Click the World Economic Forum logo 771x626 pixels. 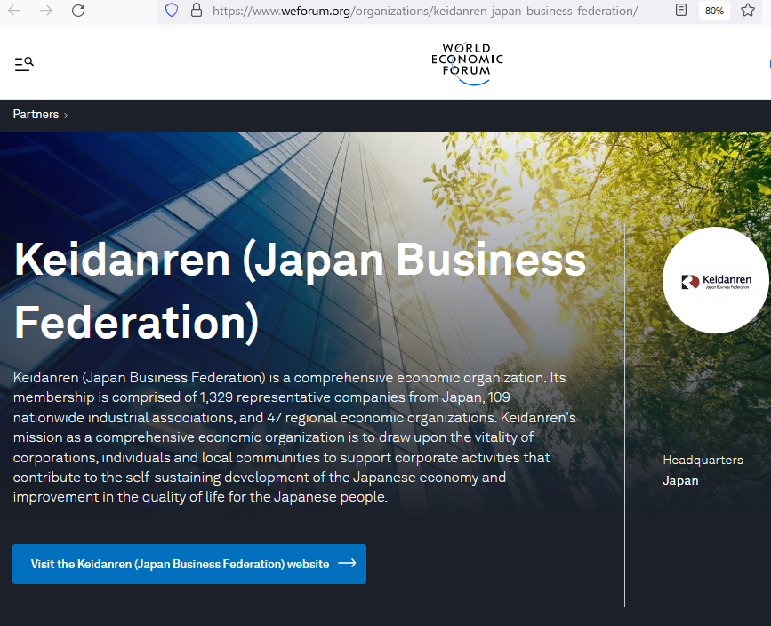[467, 63]
